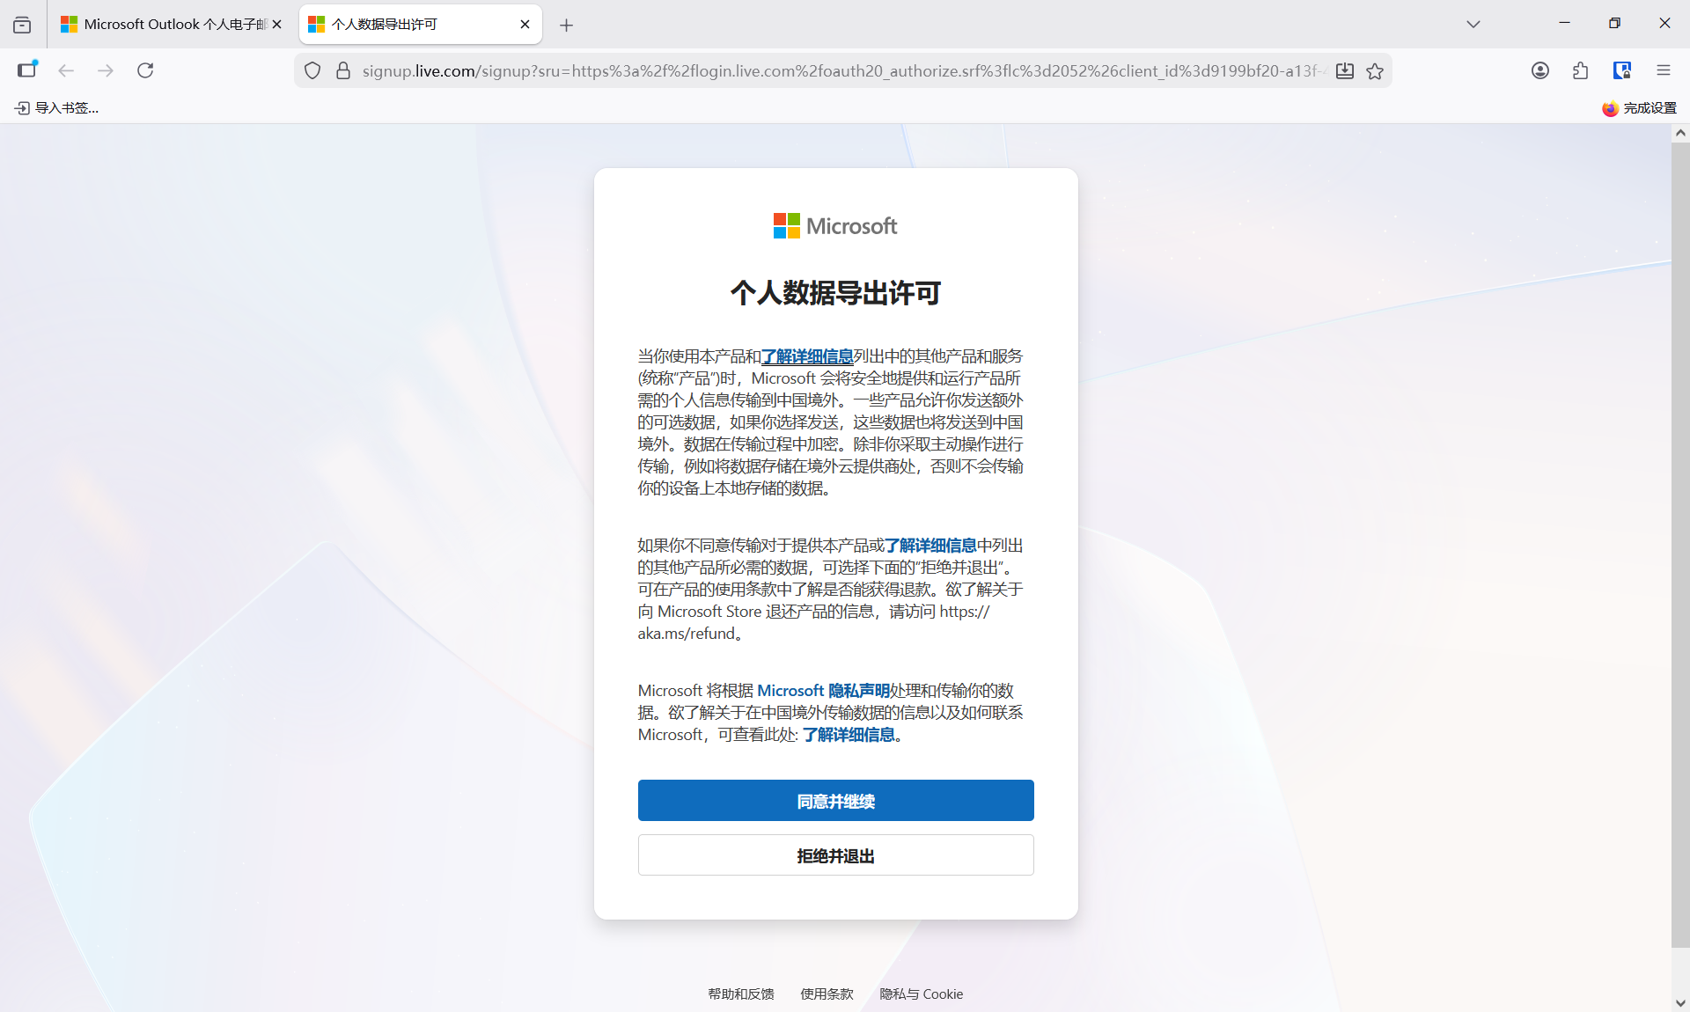The width and height of the screenshot is (1690, 1012).
Task: Open the Firefox account icon
Action: pyautogui.click(x=1539, y=70)
